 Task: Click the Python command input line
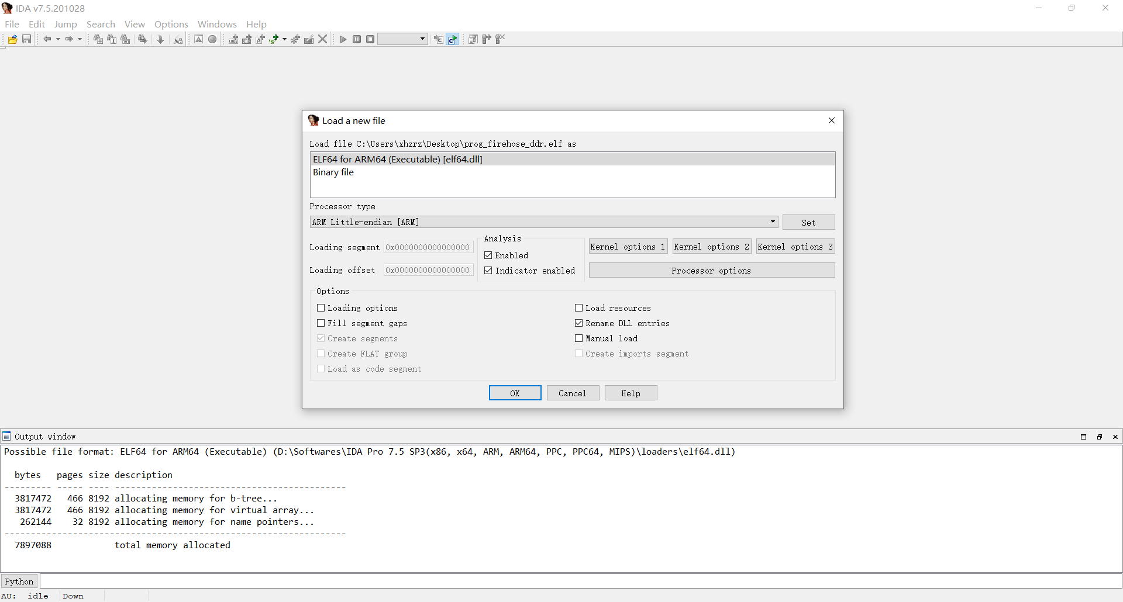point(580,581)
